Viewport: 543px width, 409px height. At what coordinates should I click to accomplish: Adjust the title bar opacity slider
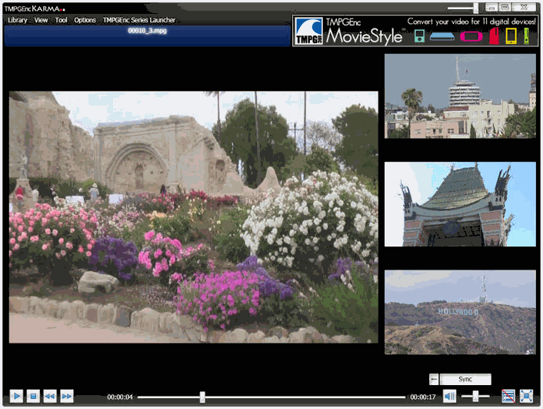point(476,8)
